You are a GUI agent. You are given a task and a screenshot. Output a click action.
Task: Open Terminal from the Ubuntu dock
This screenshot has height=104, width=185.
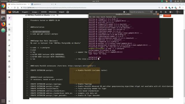tap(3, 18)
